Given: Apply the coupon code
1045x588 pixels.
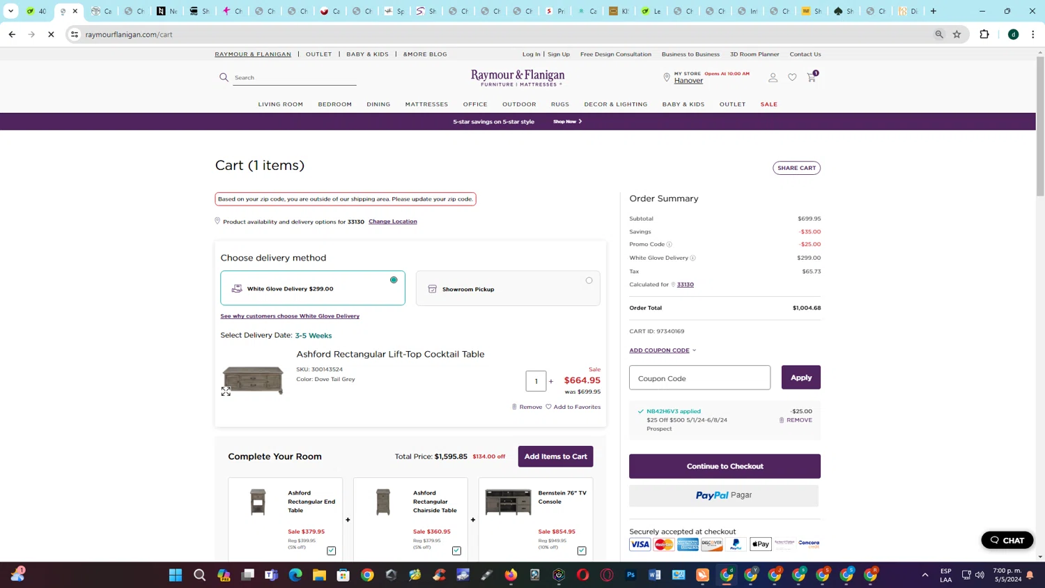Looking at the screenshot, I should tap(801, 378).
